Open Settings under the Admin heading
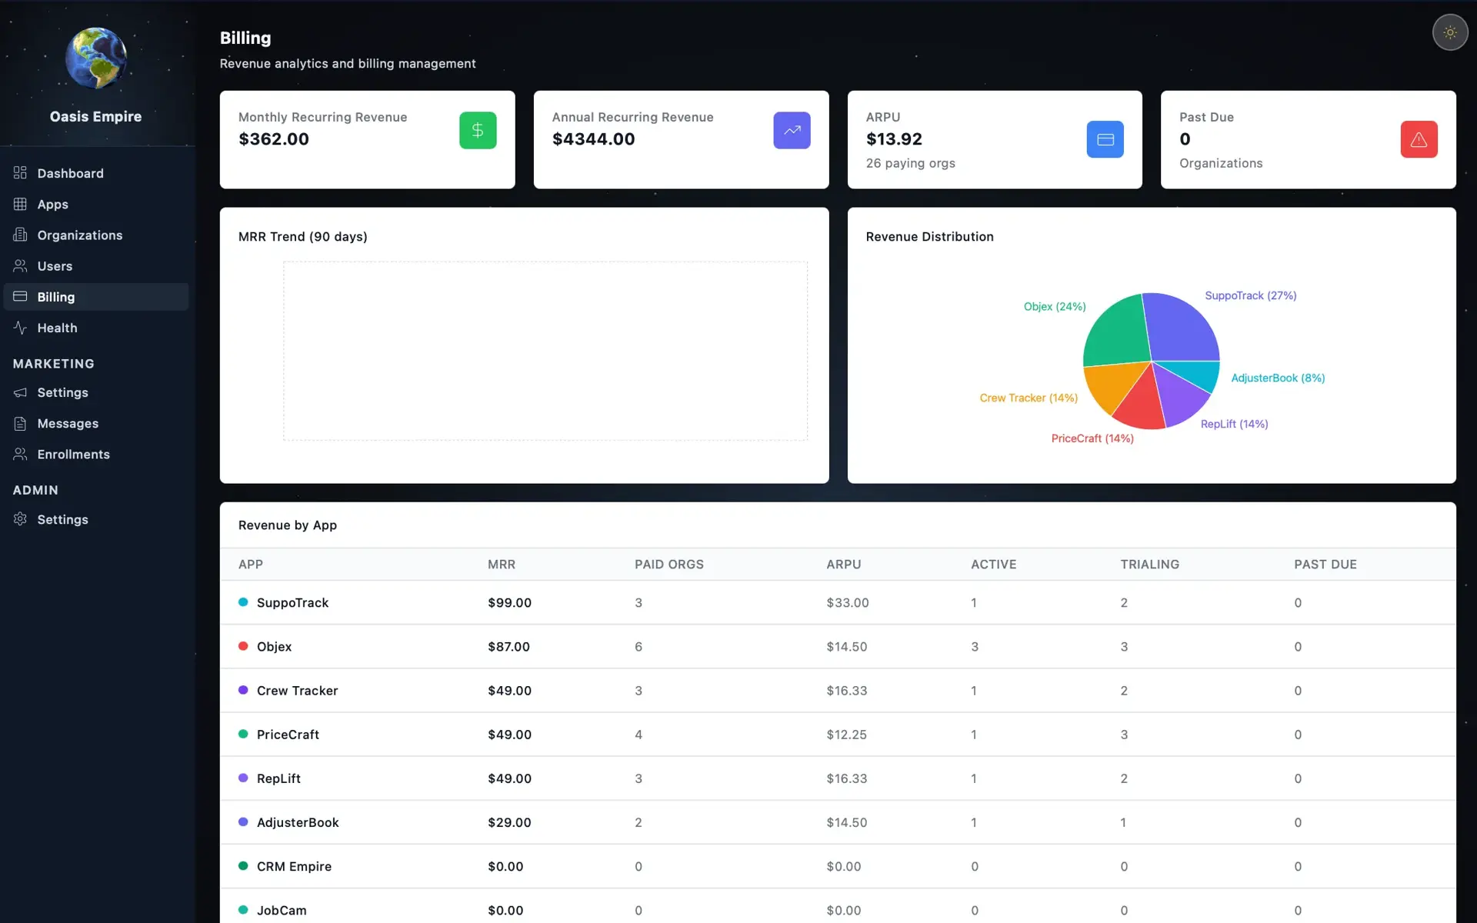 coord(96,519)
